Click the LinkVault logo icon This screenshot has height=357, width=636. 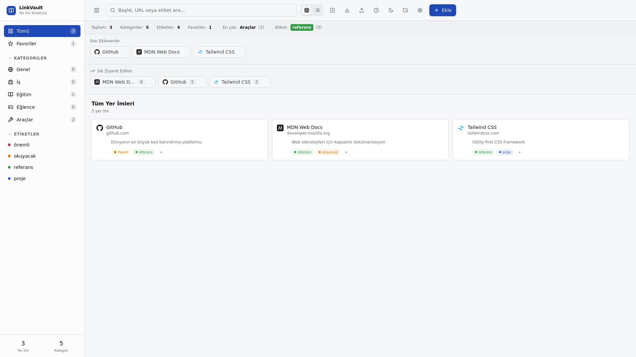11,11
